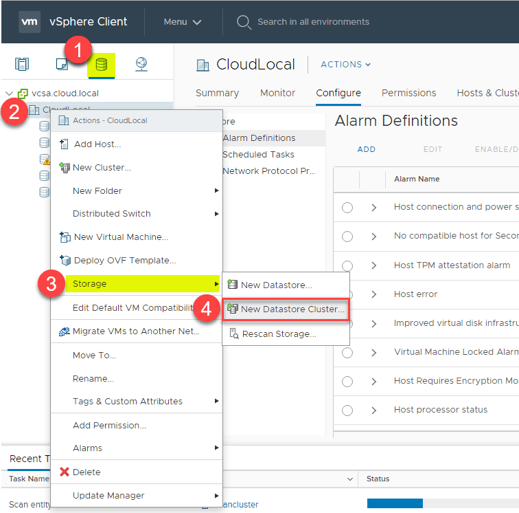
Task: Open the ACTIONS dropdown for CloudLocal
Action: 345,65
